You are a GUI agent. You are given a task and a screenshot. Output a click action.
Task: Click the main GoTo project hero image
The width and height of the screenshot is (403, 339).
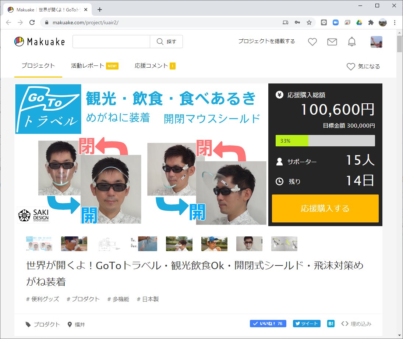tap(141, 154)
